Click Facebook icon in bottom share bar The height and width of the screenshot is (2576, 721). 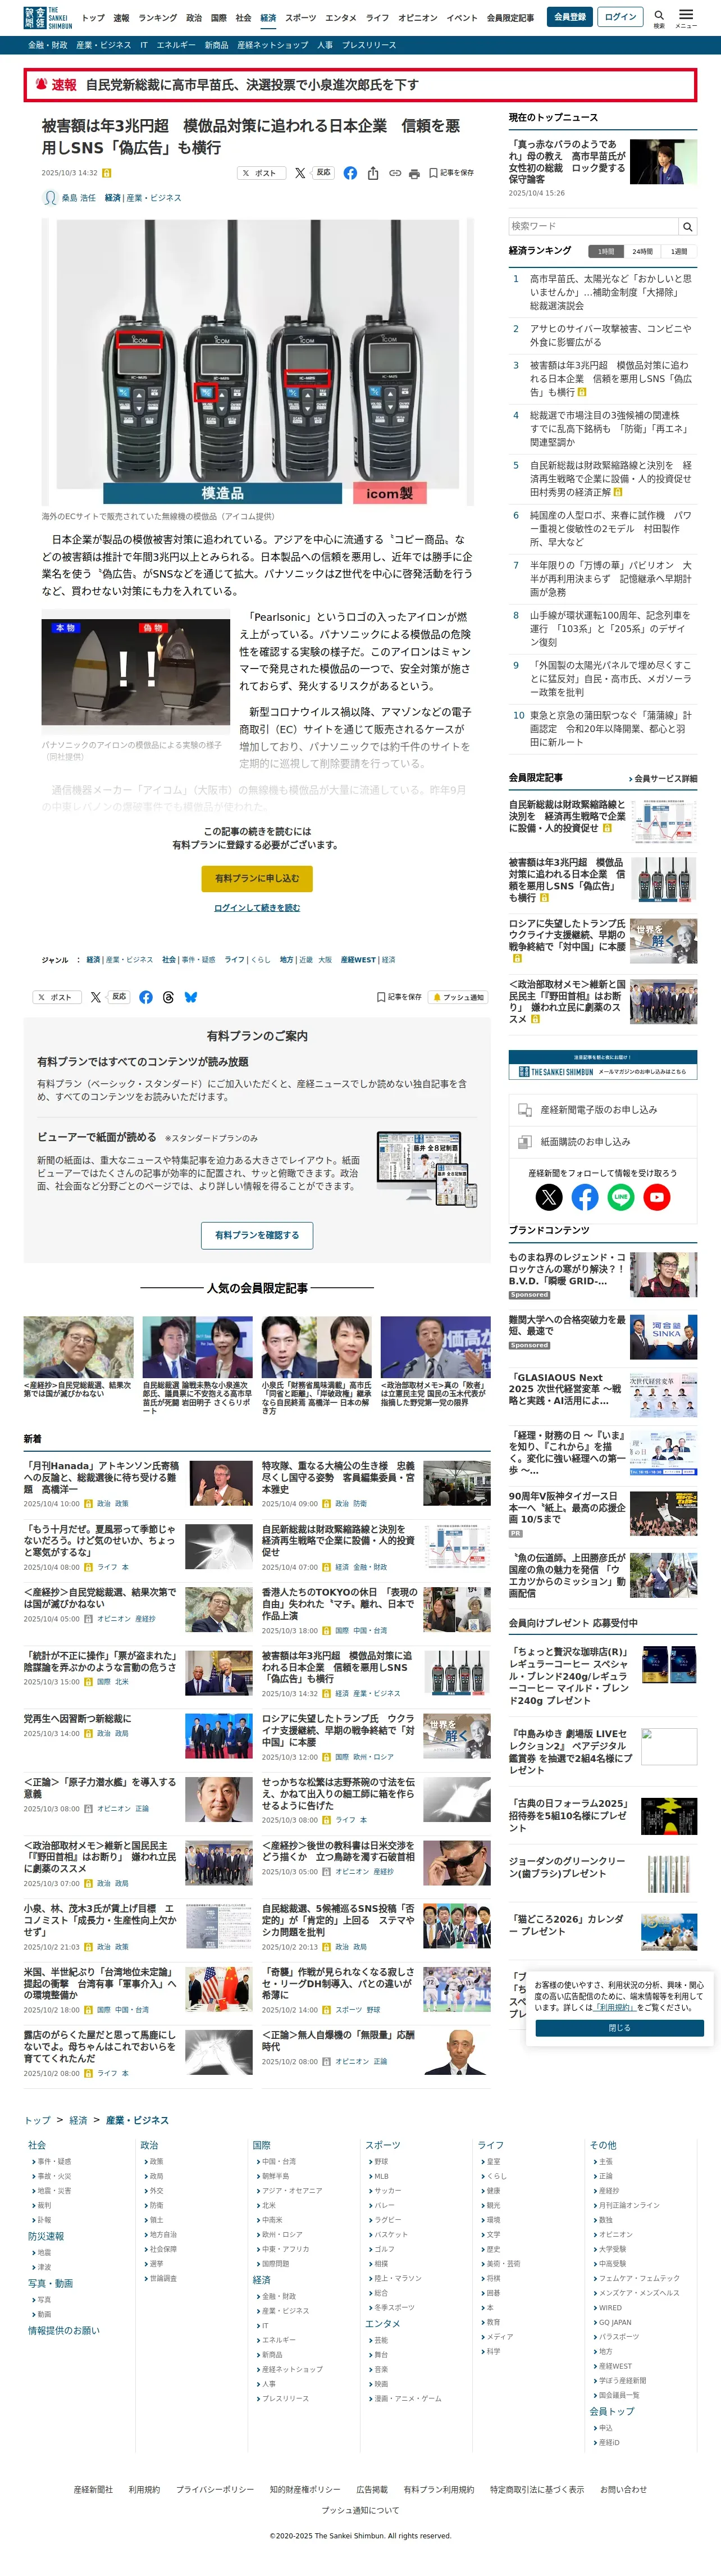tap(146, 997)
